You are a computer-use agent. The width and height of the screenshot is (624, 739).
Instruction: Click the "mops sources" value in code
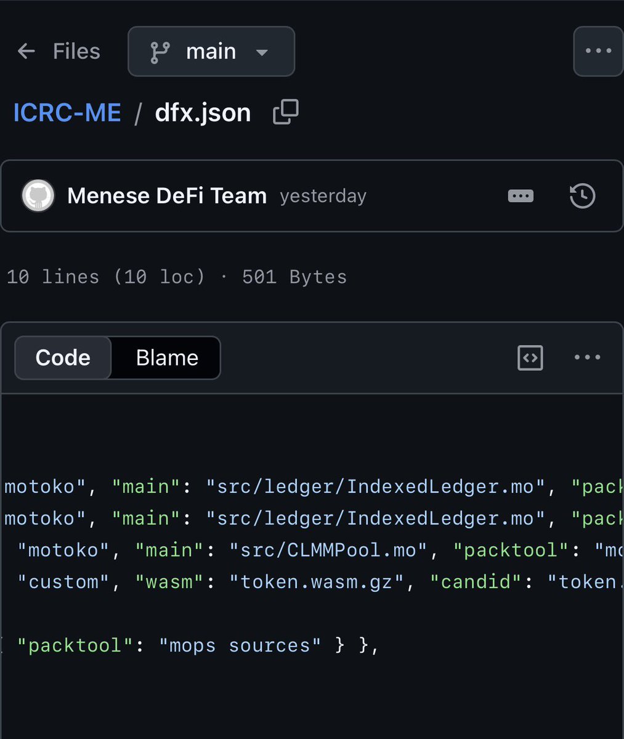tap(240, 645)
